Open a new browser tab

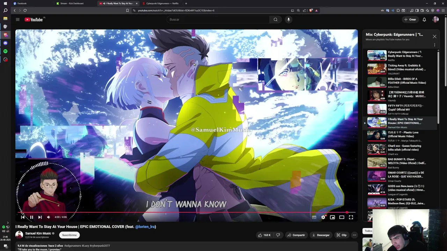click(x=186, y=3)
